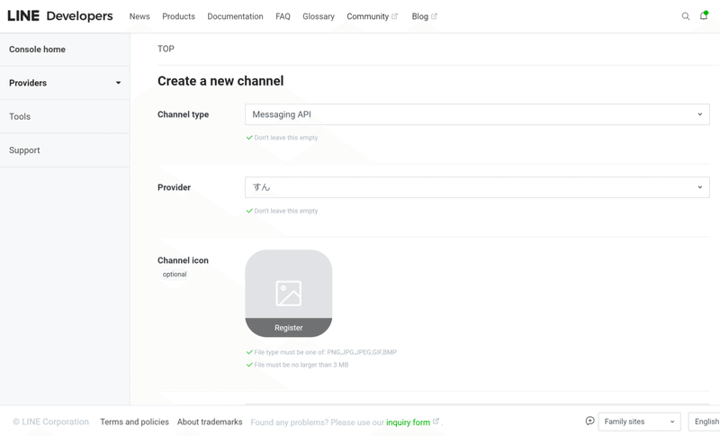Image resolution: width=720 pixels, height=436 pixels.
Task: Go to Console home
Action: (38, 50)
